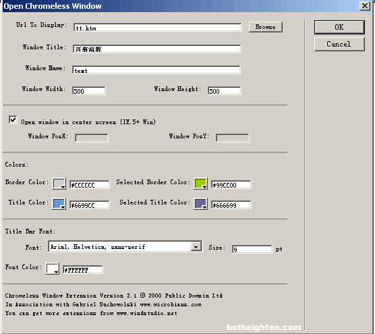375x334 pixels.
Task: Click the Window Title text field
Action: (x=157, y=49)
